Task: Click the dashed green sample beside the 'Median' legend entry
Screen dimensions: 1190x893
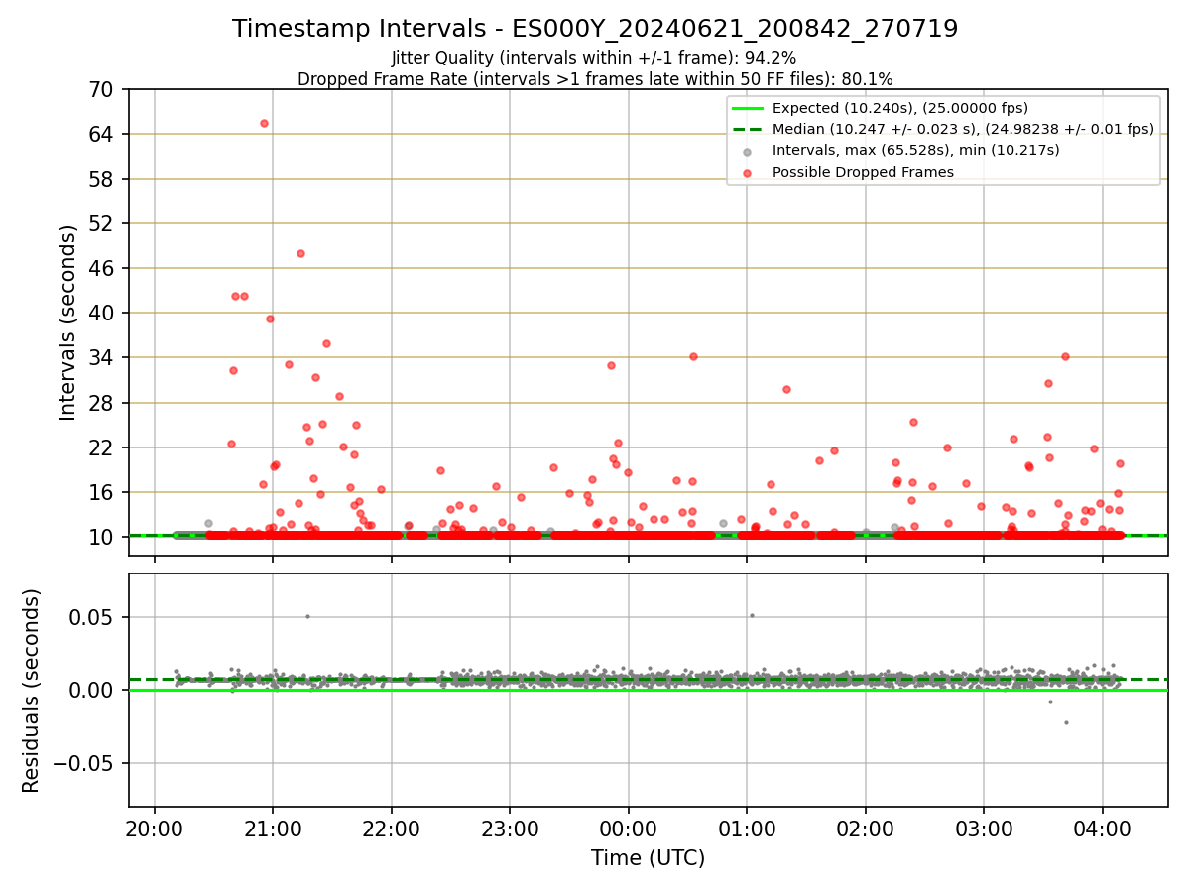Action: tap(748, 129)
